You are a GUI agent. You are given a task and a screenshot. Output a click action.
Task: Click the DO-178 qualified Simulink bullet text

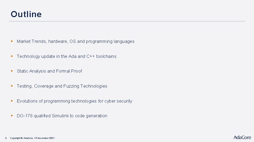[x=62, y=116]
